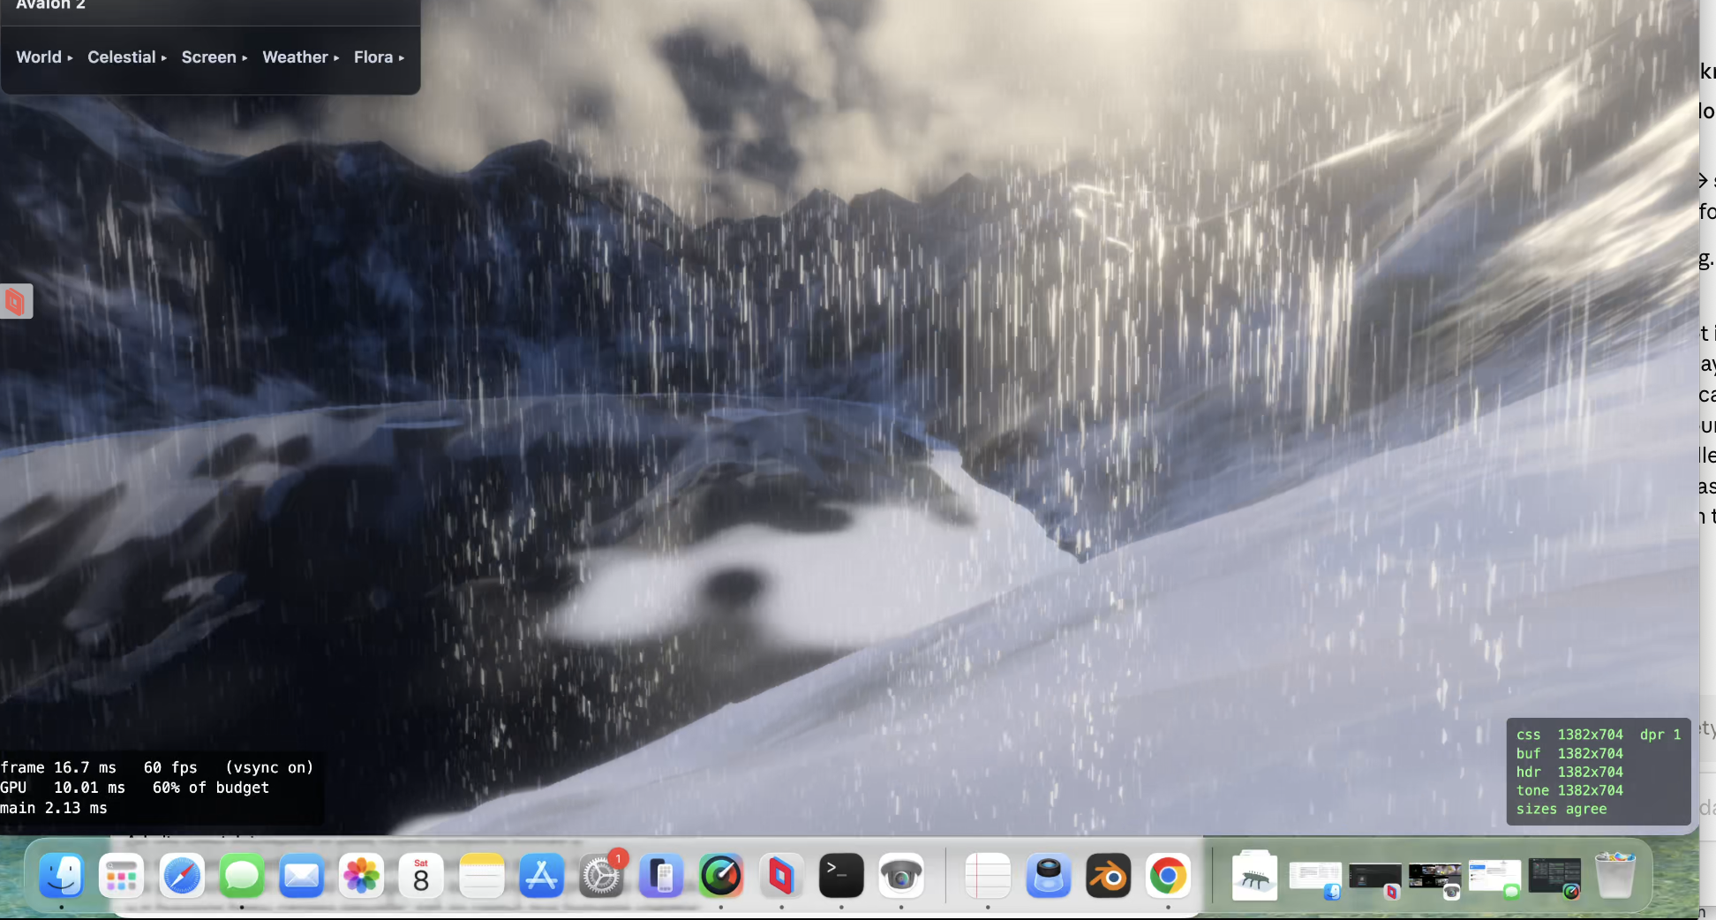Screen dimensions: 1716x920
Task: Expand the Flora submenu arrow
Action: pos(402,58)
